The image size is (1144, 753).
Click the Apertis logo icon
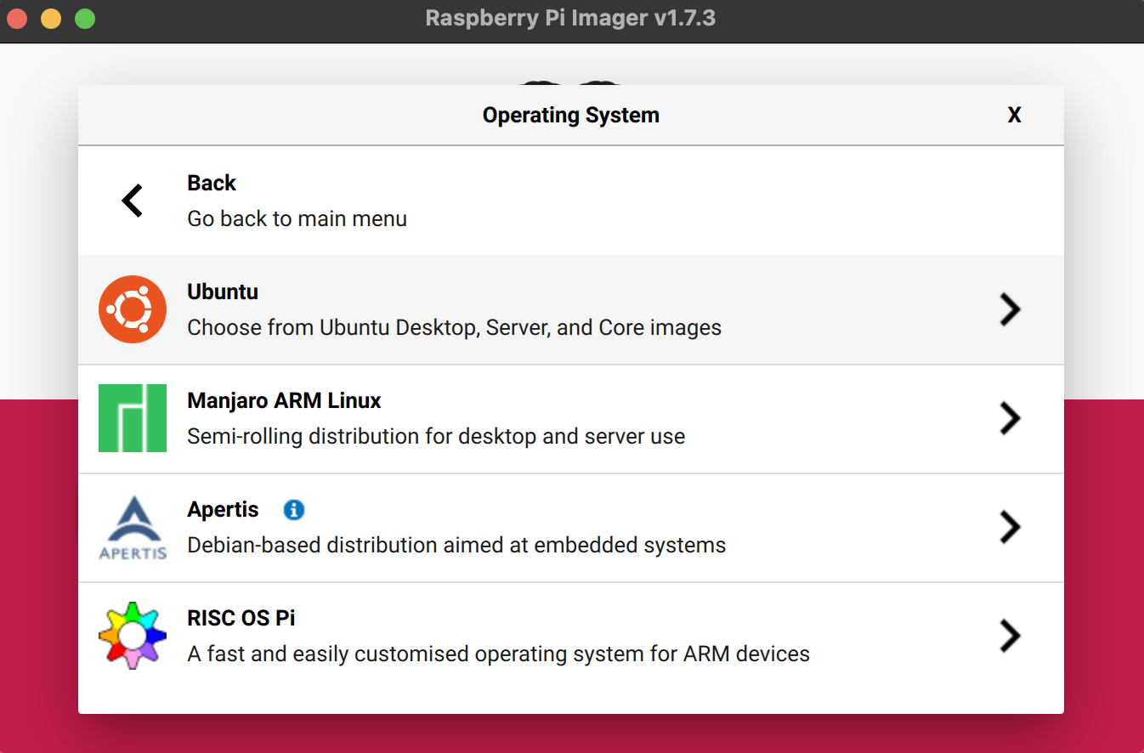[133, 527]
